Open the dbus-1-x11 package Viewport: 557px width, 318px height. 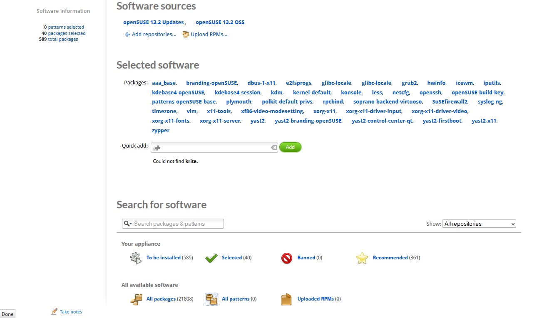pyautogui.click(x=261, y=83)
